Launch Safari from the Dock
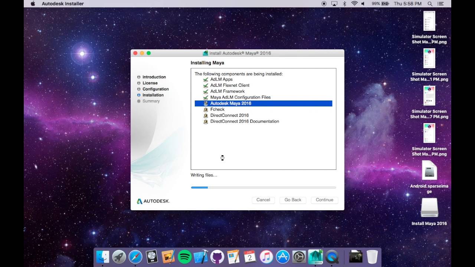 tap(135, 257)
